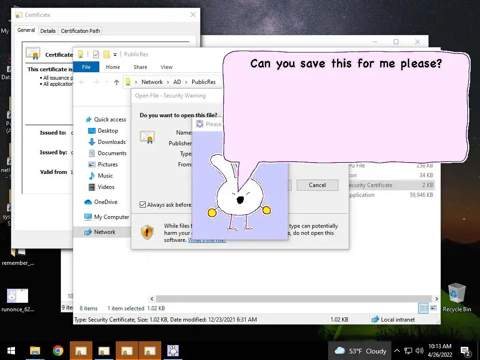Select the Security Certificate 2 KB file row
The height and width of the screenshot is (360, 480).
[x=391, y=185]
